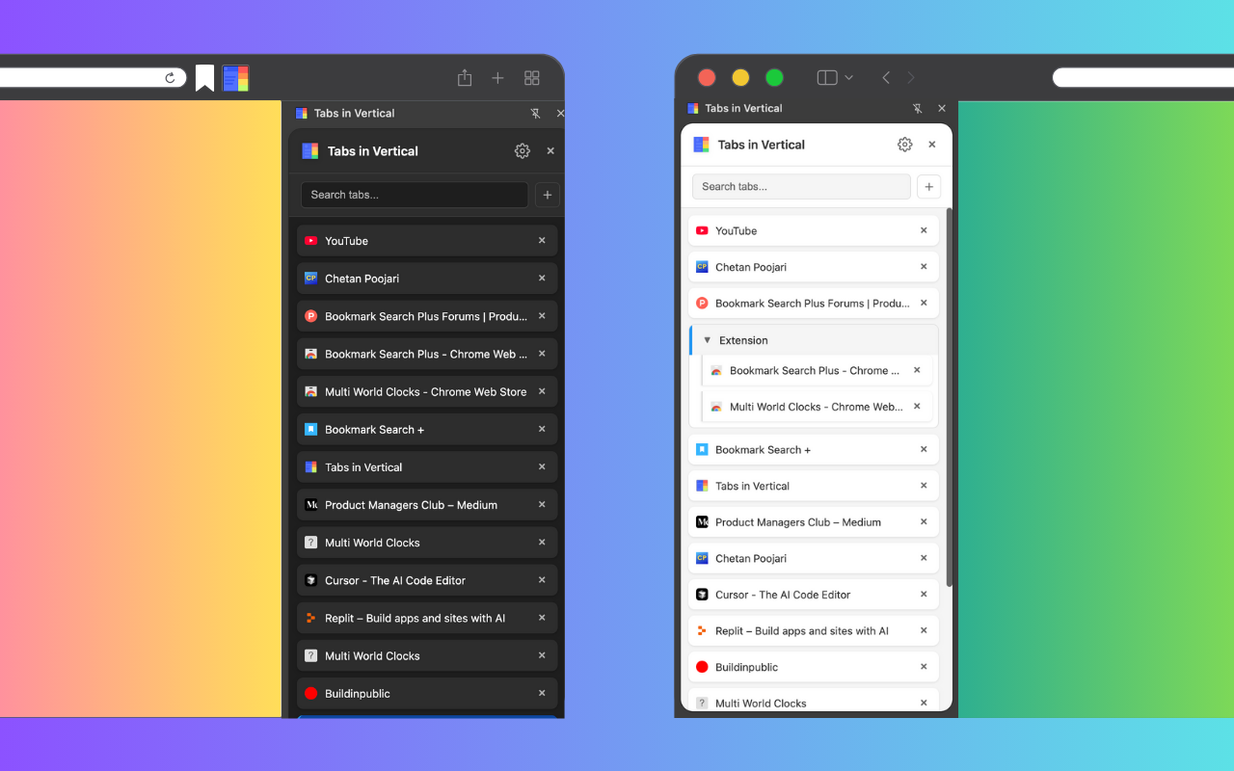Image resolution: width=1234 pixels, height=771 pixels.
Task: Open new tab with plus icon in dark window toolbar
Action: [x=497, y=78]
